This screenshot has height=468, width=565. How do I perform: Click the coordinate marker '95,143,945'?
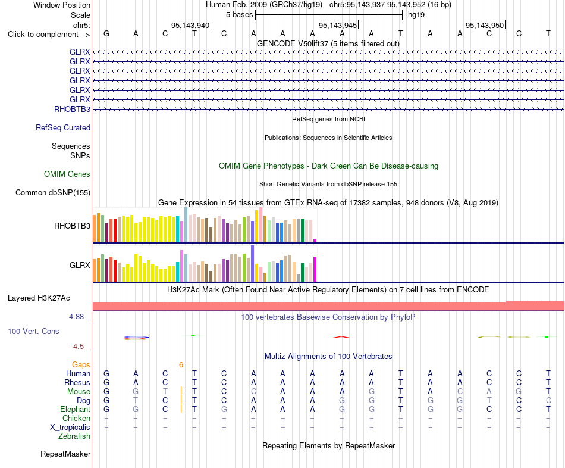point(338,25)
